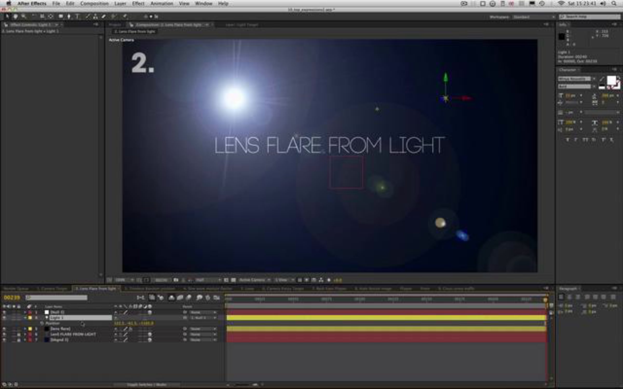Image resolution: width=623 pixels, height=389 pixels.
Task: Open the Composition menu
Action: (94, 4)
